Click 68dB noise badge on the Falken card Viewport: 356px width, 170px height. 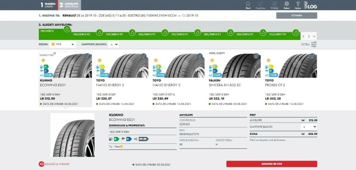click(216, 75)
